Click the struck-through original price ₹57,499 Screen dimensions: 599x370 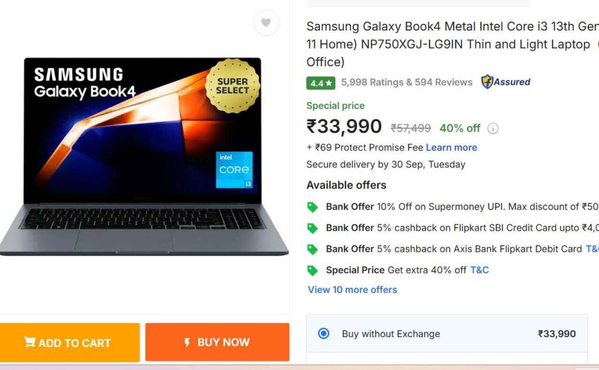click(x=411, y=128)
